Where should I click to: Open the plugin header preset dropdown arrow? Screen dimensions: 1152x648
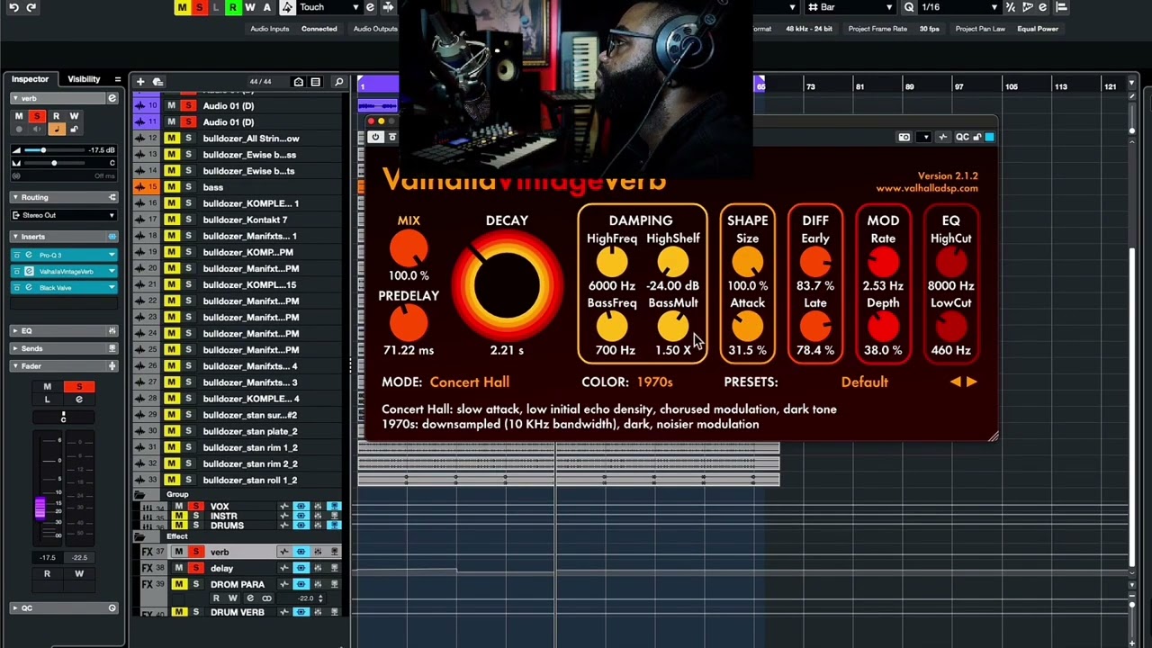(923, 137)
